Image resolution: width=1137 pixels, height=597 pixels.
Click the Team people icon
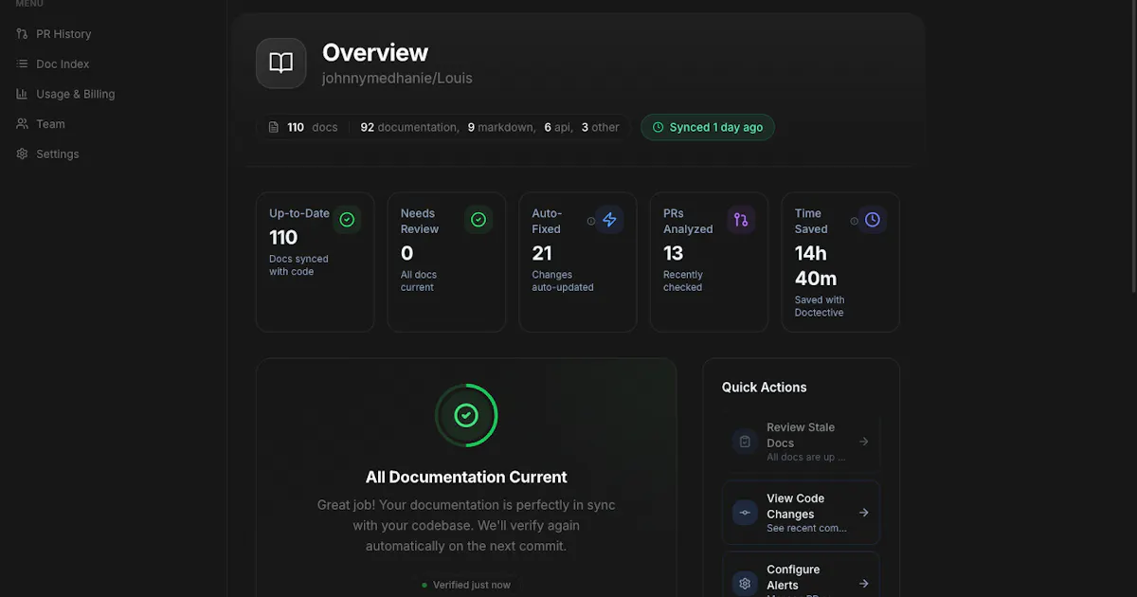tap(22, 124)
